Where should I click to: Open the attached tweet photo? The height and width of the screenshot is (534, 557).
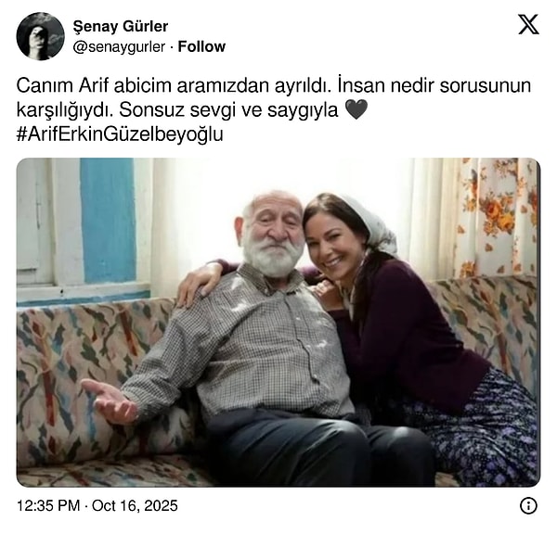point(278,323)
